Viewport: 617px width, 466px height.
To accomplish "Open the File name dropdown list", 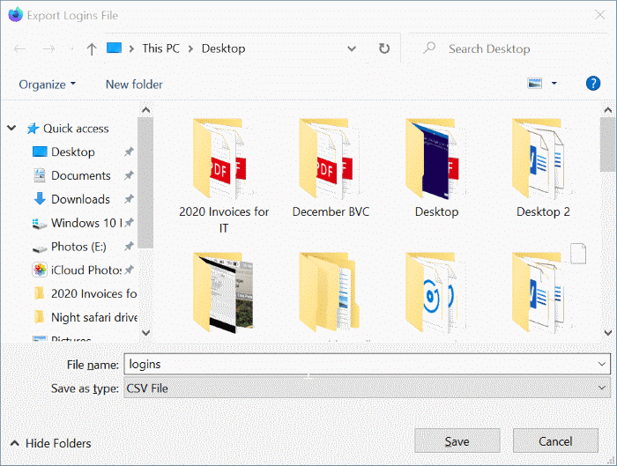I will point(602,364).
